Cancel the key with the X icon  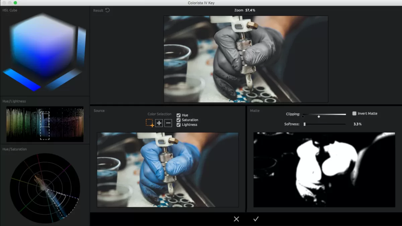point(237,219)
